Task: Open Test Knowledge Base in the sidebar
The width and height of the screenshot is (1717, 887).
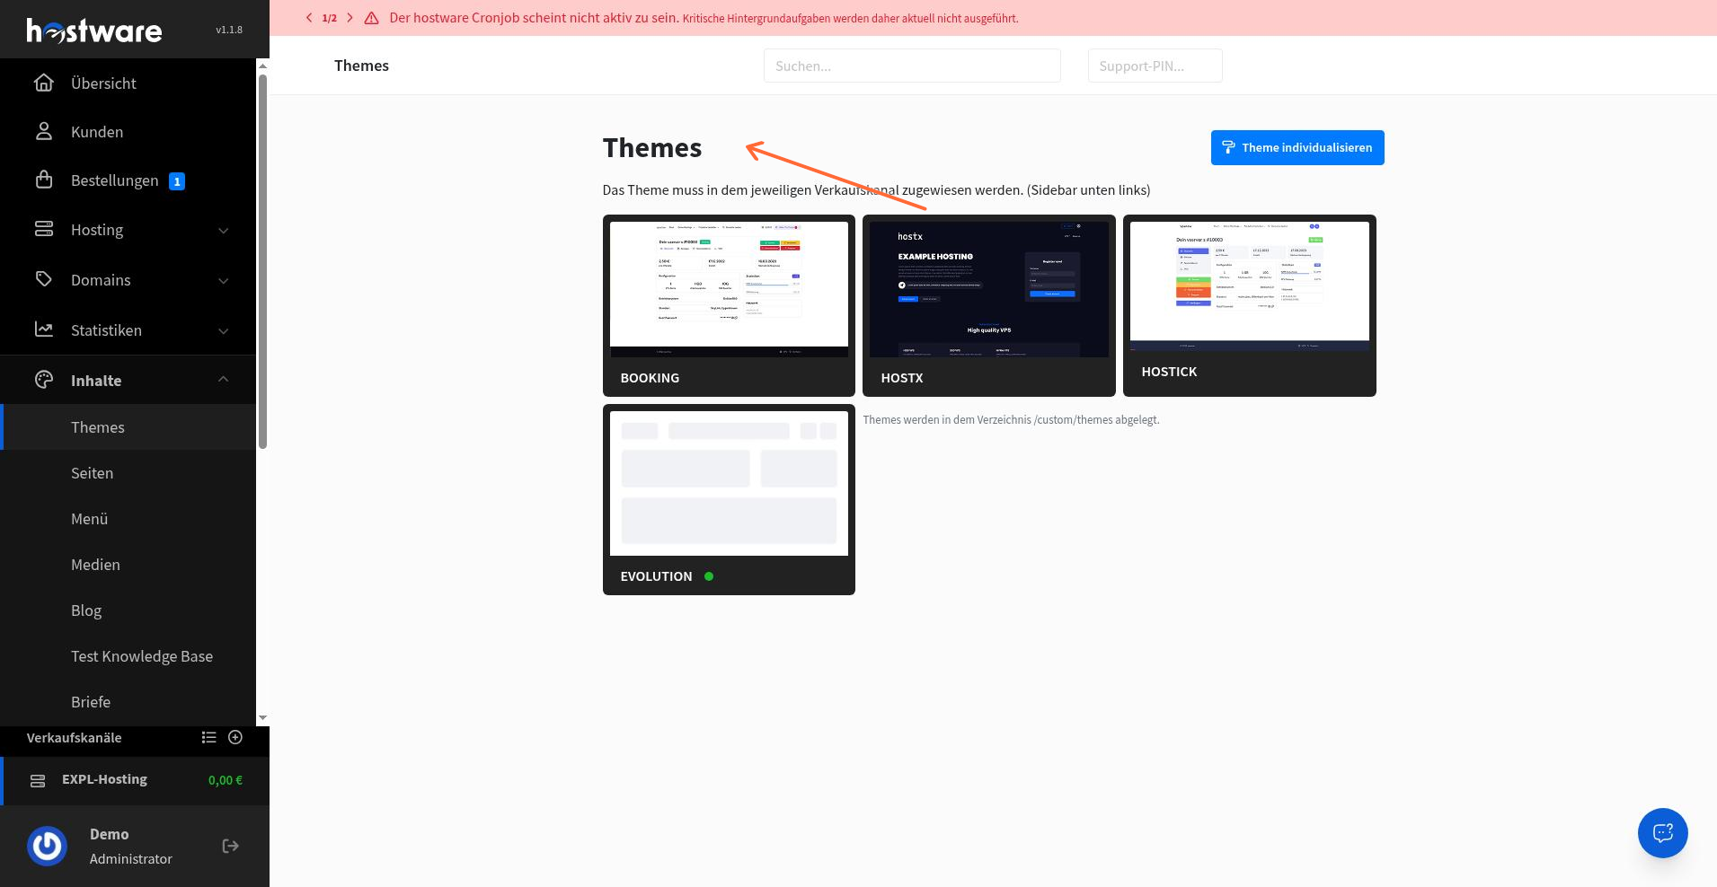Action: coord(128,655)
